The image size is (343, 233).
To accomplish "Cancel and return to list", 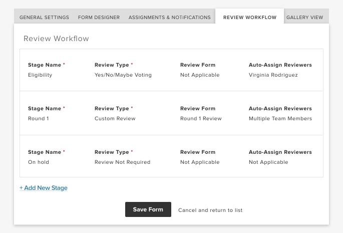I will coord(210,210).
